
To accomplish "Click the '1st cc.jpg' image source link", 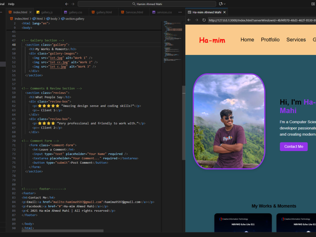I will tap(59, 62).
